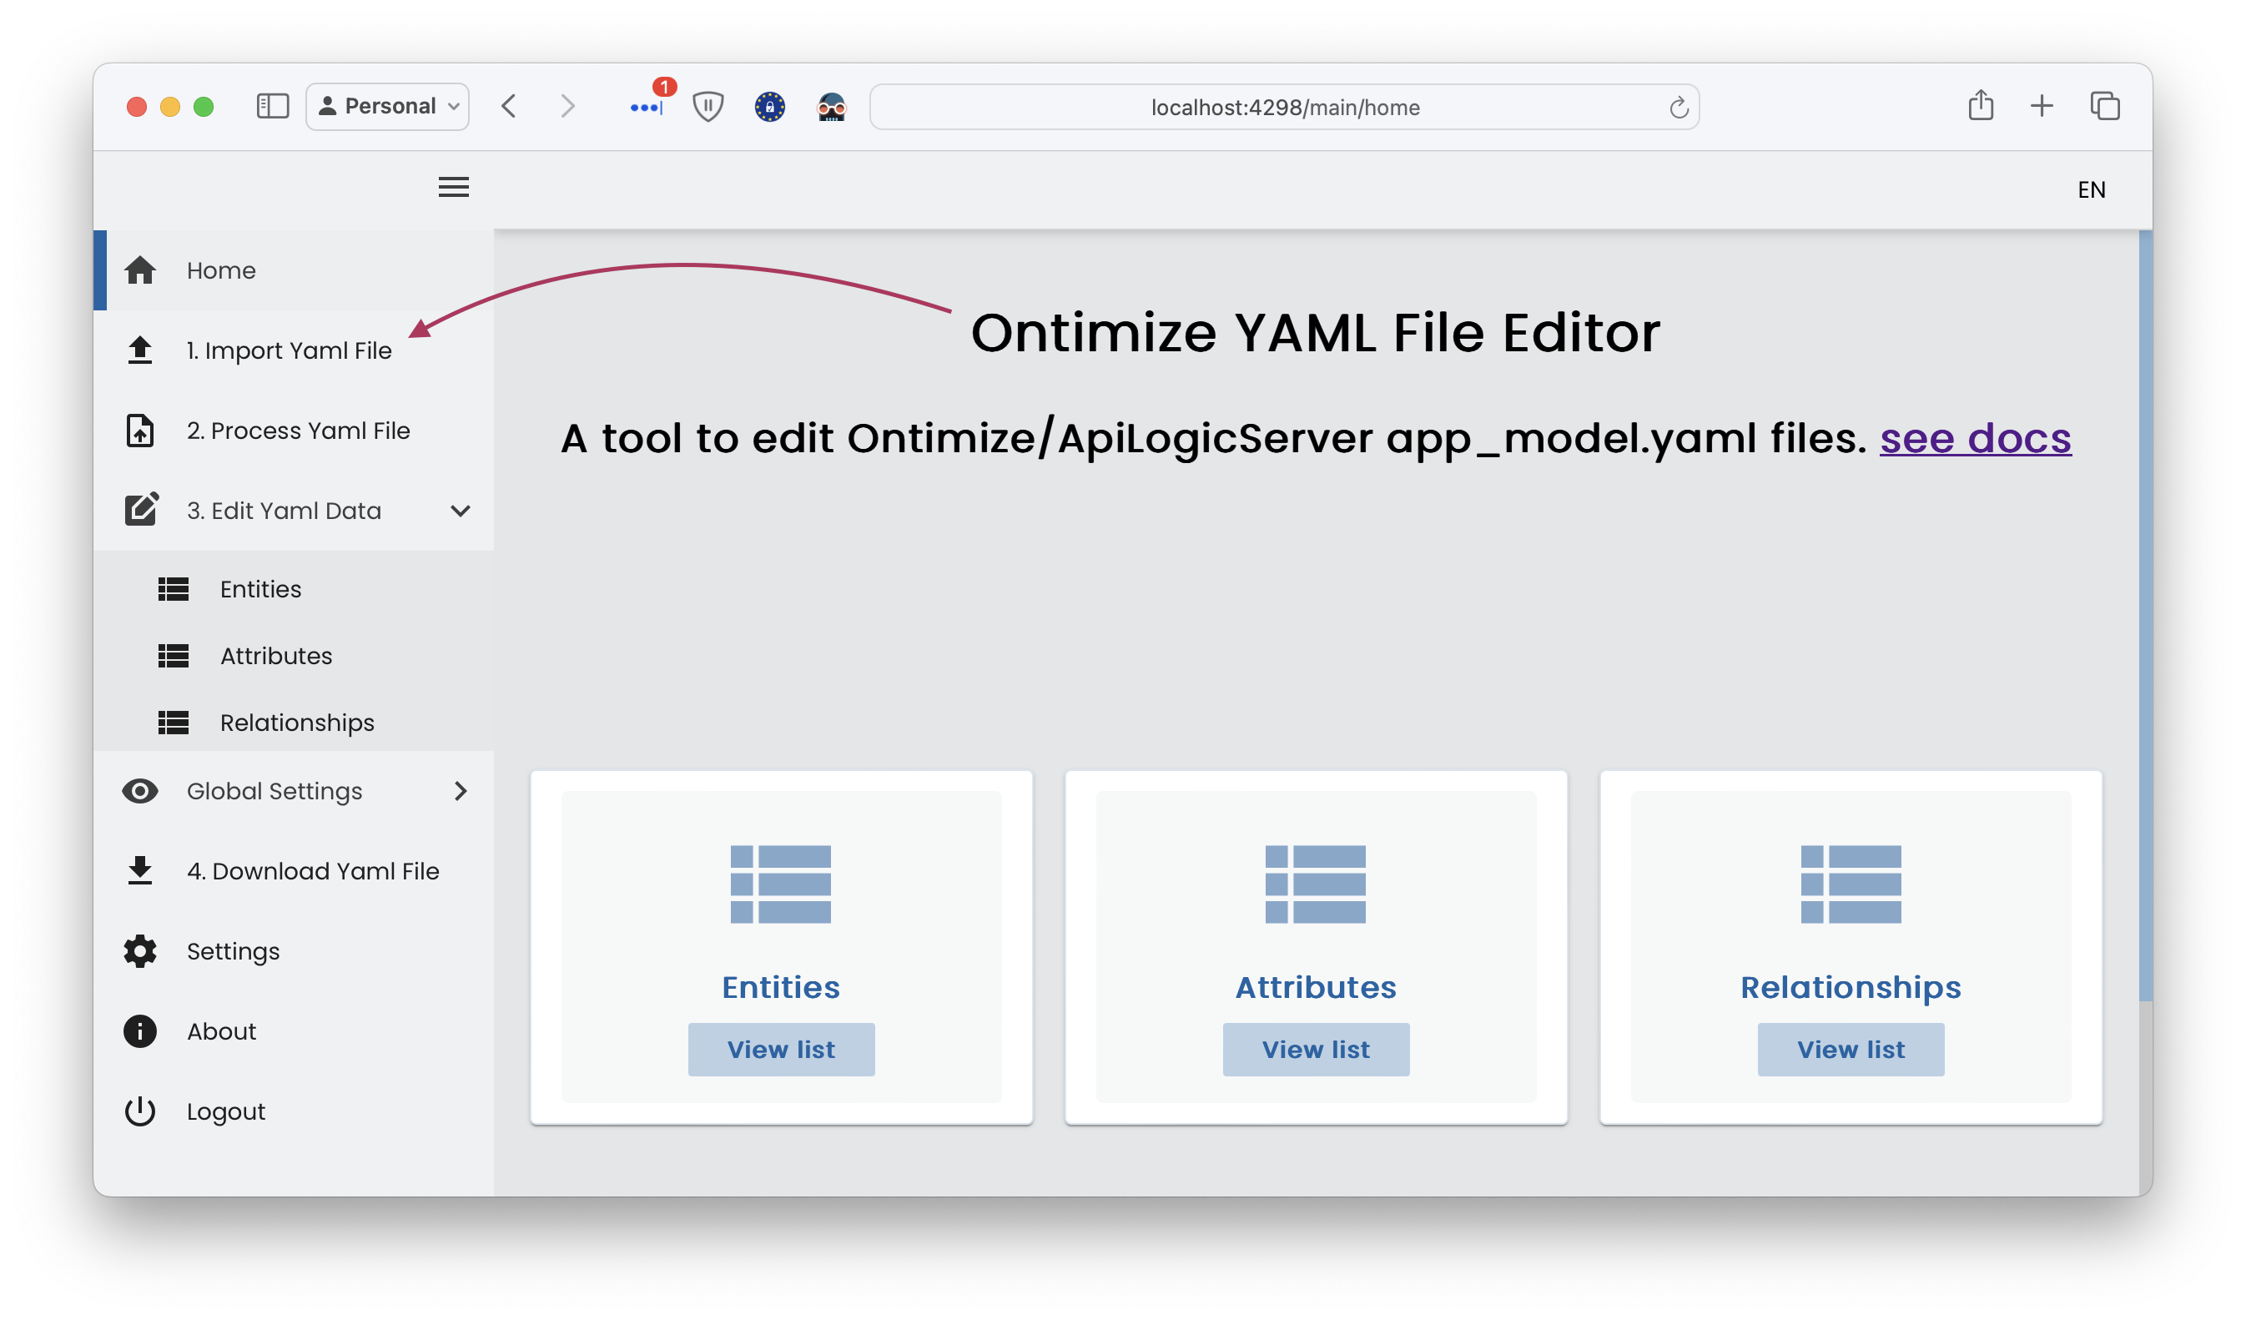This screenshot has height=1320, width=2246.
Task: Open About in the sidebar
Action: [295, 1031]
